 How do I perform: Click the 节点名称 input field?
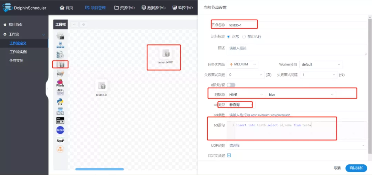(x=297, y=25)
